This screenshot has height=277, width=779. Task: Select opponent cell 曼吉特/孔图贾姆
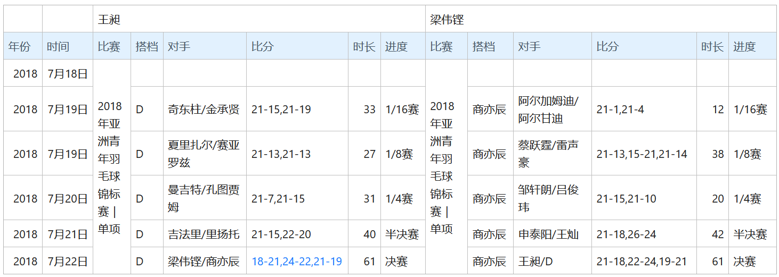coord(204,198)
